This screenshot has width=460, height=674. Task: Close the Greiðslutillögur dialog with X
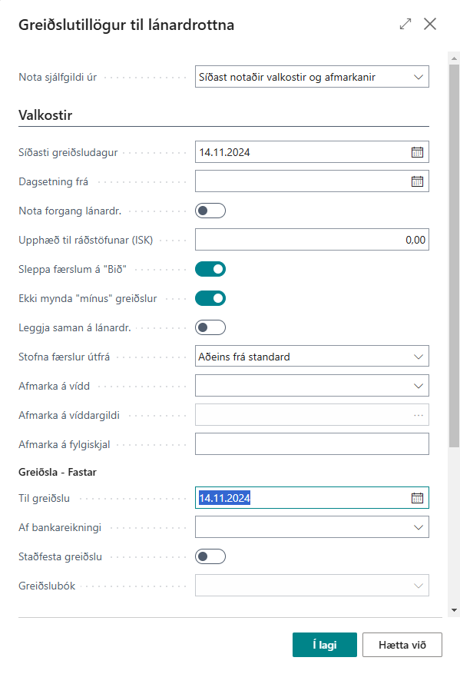pos(430,24)
